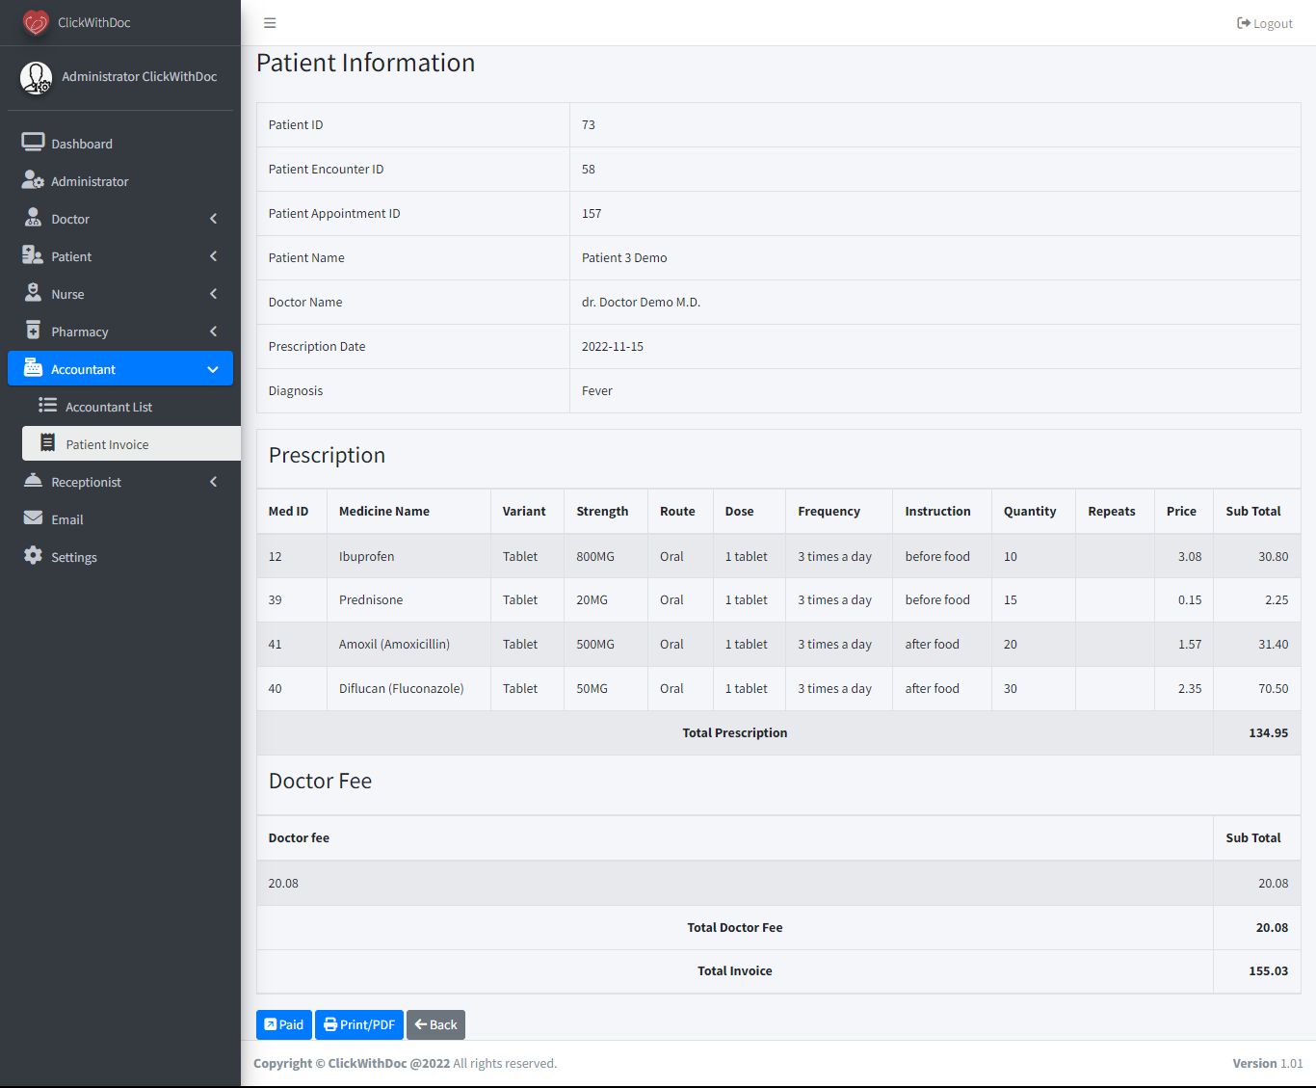1316x1088 pixels.
Task: Log out using the Logout link
Action: click(1264, 23)
